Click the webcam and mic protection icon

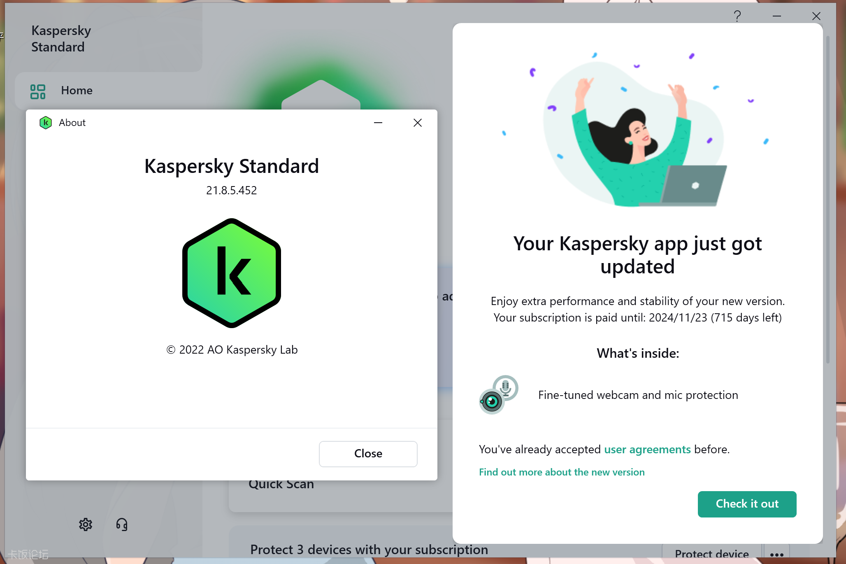pos(499,395)
